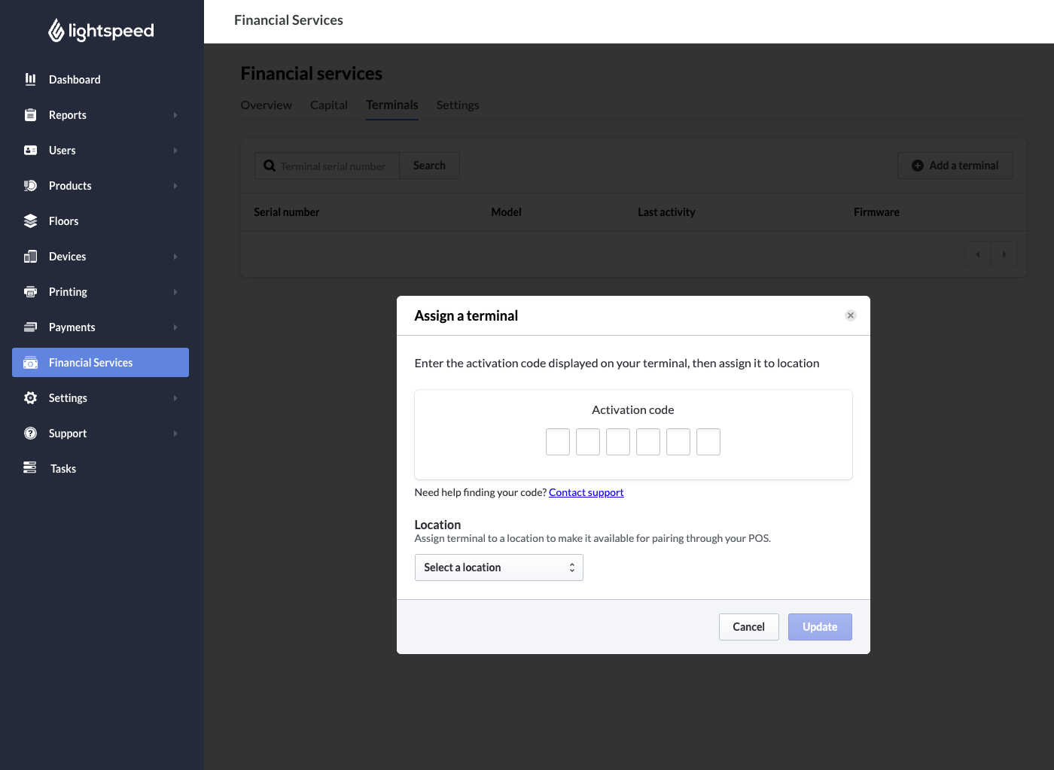Switch to the Capital tab
Viewport: 1054px width, 770px height.
[x=328, y=105]
